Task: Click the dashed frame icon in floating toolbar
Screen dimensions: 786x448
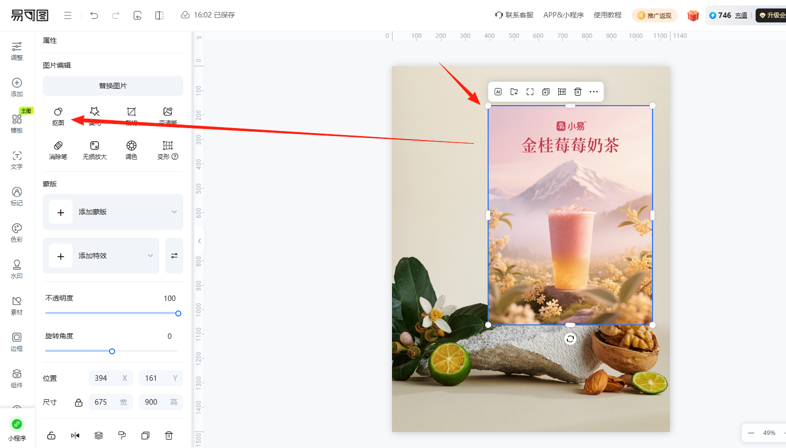Action: click(530, 92)
